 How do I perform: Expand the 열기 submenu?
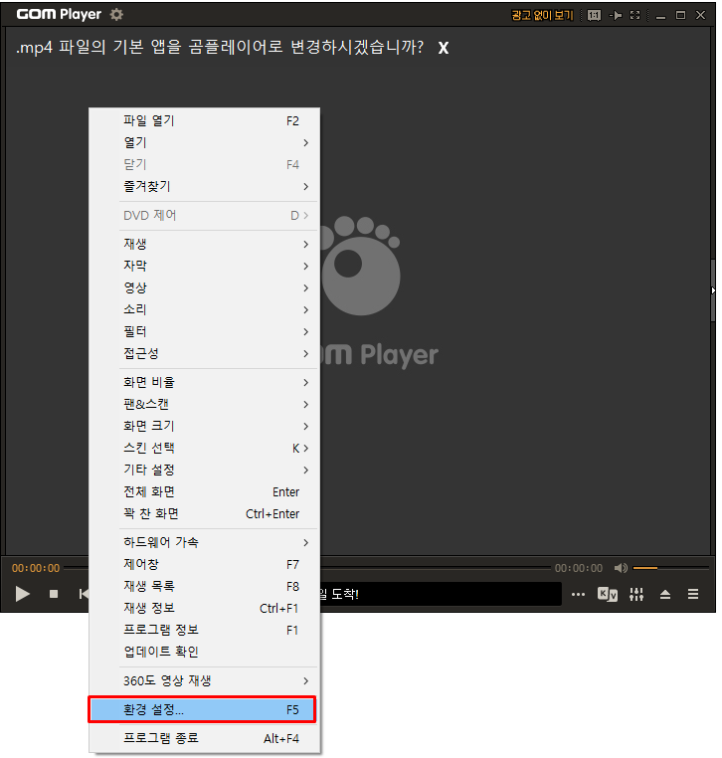(x=204, y=142)
